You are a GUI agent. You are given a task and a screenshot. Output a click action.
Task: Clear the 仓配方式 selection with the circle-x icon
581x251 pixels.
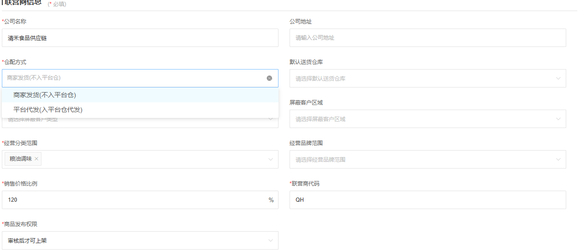(x=269, y=78)
